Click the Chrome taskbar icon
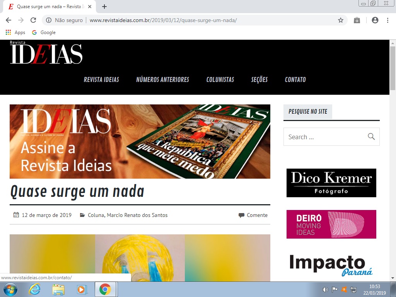 [105, 289]
